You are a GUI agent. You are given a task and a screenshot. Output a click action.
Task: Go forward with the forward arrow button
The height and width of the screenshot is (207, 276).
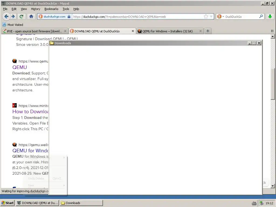13,16
